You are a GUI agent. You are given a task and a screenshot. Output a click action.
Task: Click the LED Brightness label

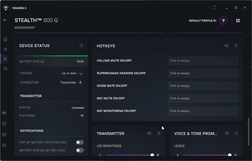pyautogui.click(x=109, y=146)
